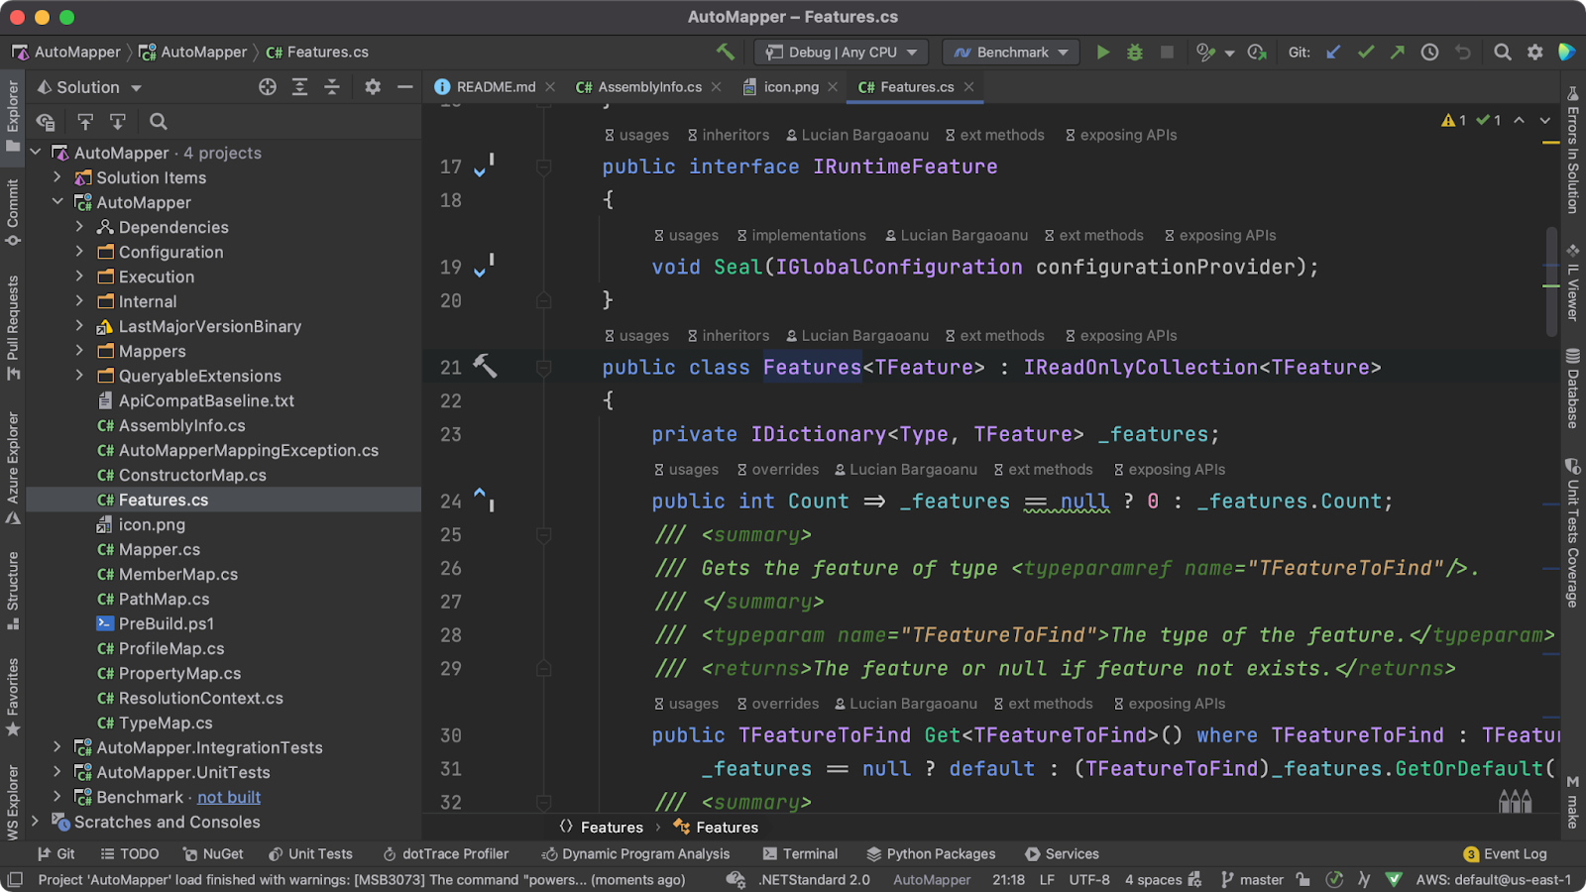Image resolution: width=1586 pixels, height=892 pixels.
Task: Push with the Git arrow icon
Action: 1398,52
